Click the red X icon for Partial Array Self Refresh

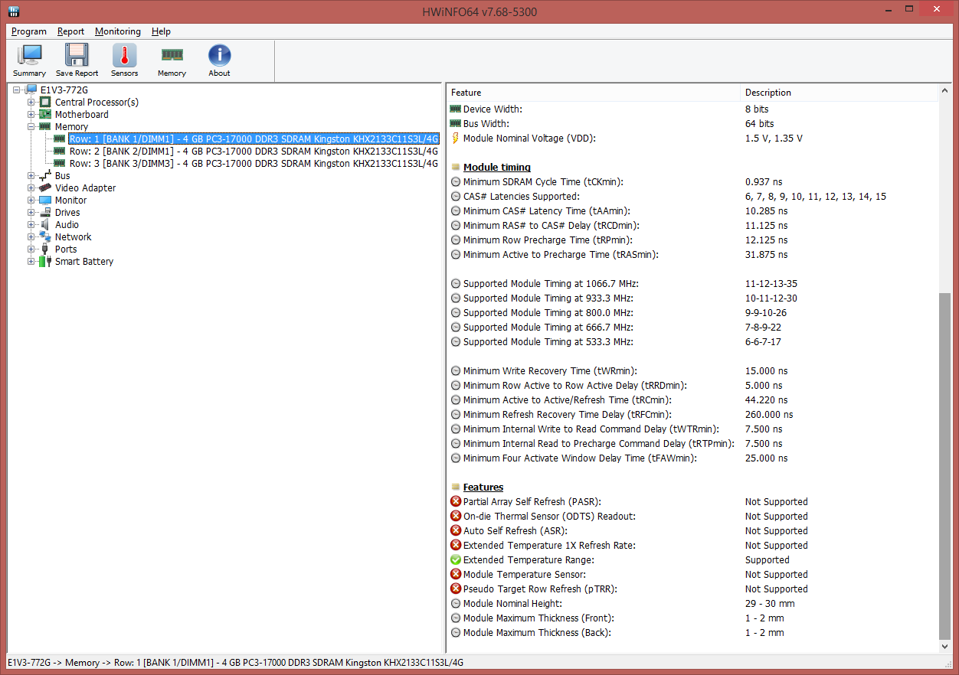pos(456,502)
